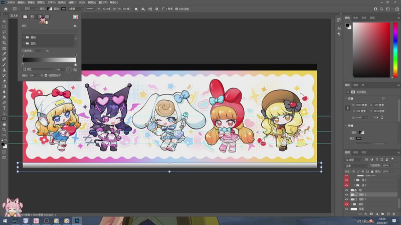Select the Frame tool
The width and height of the screenshot is (401, 225).
click(x=4, y=48)
